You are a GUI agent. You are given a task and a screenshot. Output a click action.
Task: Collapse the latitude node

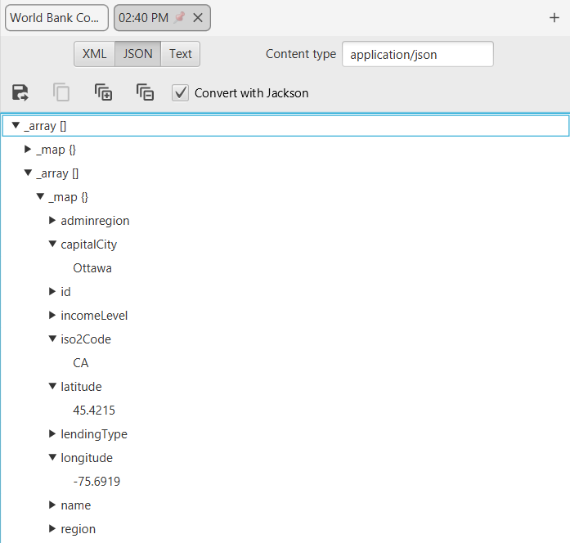pyautogui.click(x=52, y=386)
